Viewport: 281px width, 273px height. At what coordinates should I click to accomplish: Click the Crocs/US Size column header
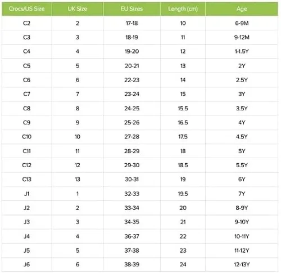coord(26,9)
